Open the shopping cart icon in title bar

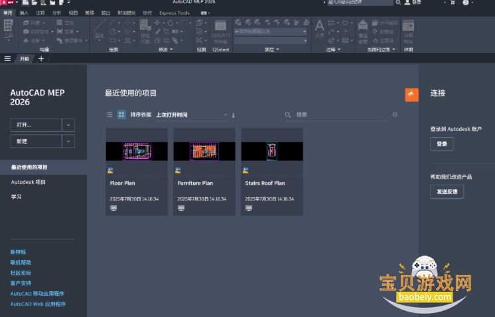(x=453, y=2)
